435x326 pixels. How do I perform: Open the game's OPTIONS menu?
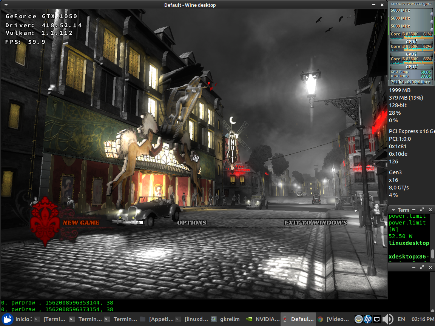click(x=192, y=223)
